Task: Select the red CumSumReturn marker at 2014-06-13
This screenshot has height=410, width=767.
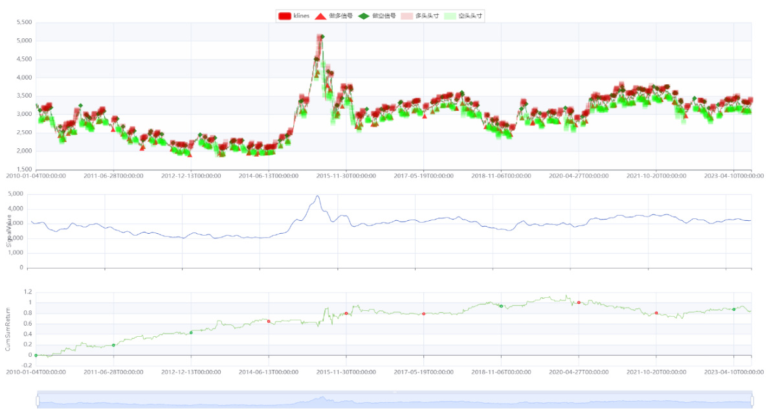Action: 269,321
